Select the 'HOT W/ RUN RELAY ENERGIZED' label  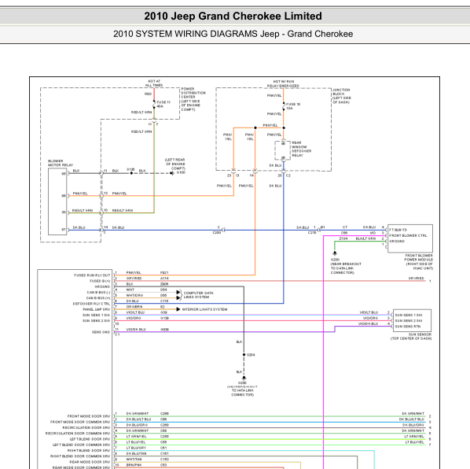click(283, 83)
